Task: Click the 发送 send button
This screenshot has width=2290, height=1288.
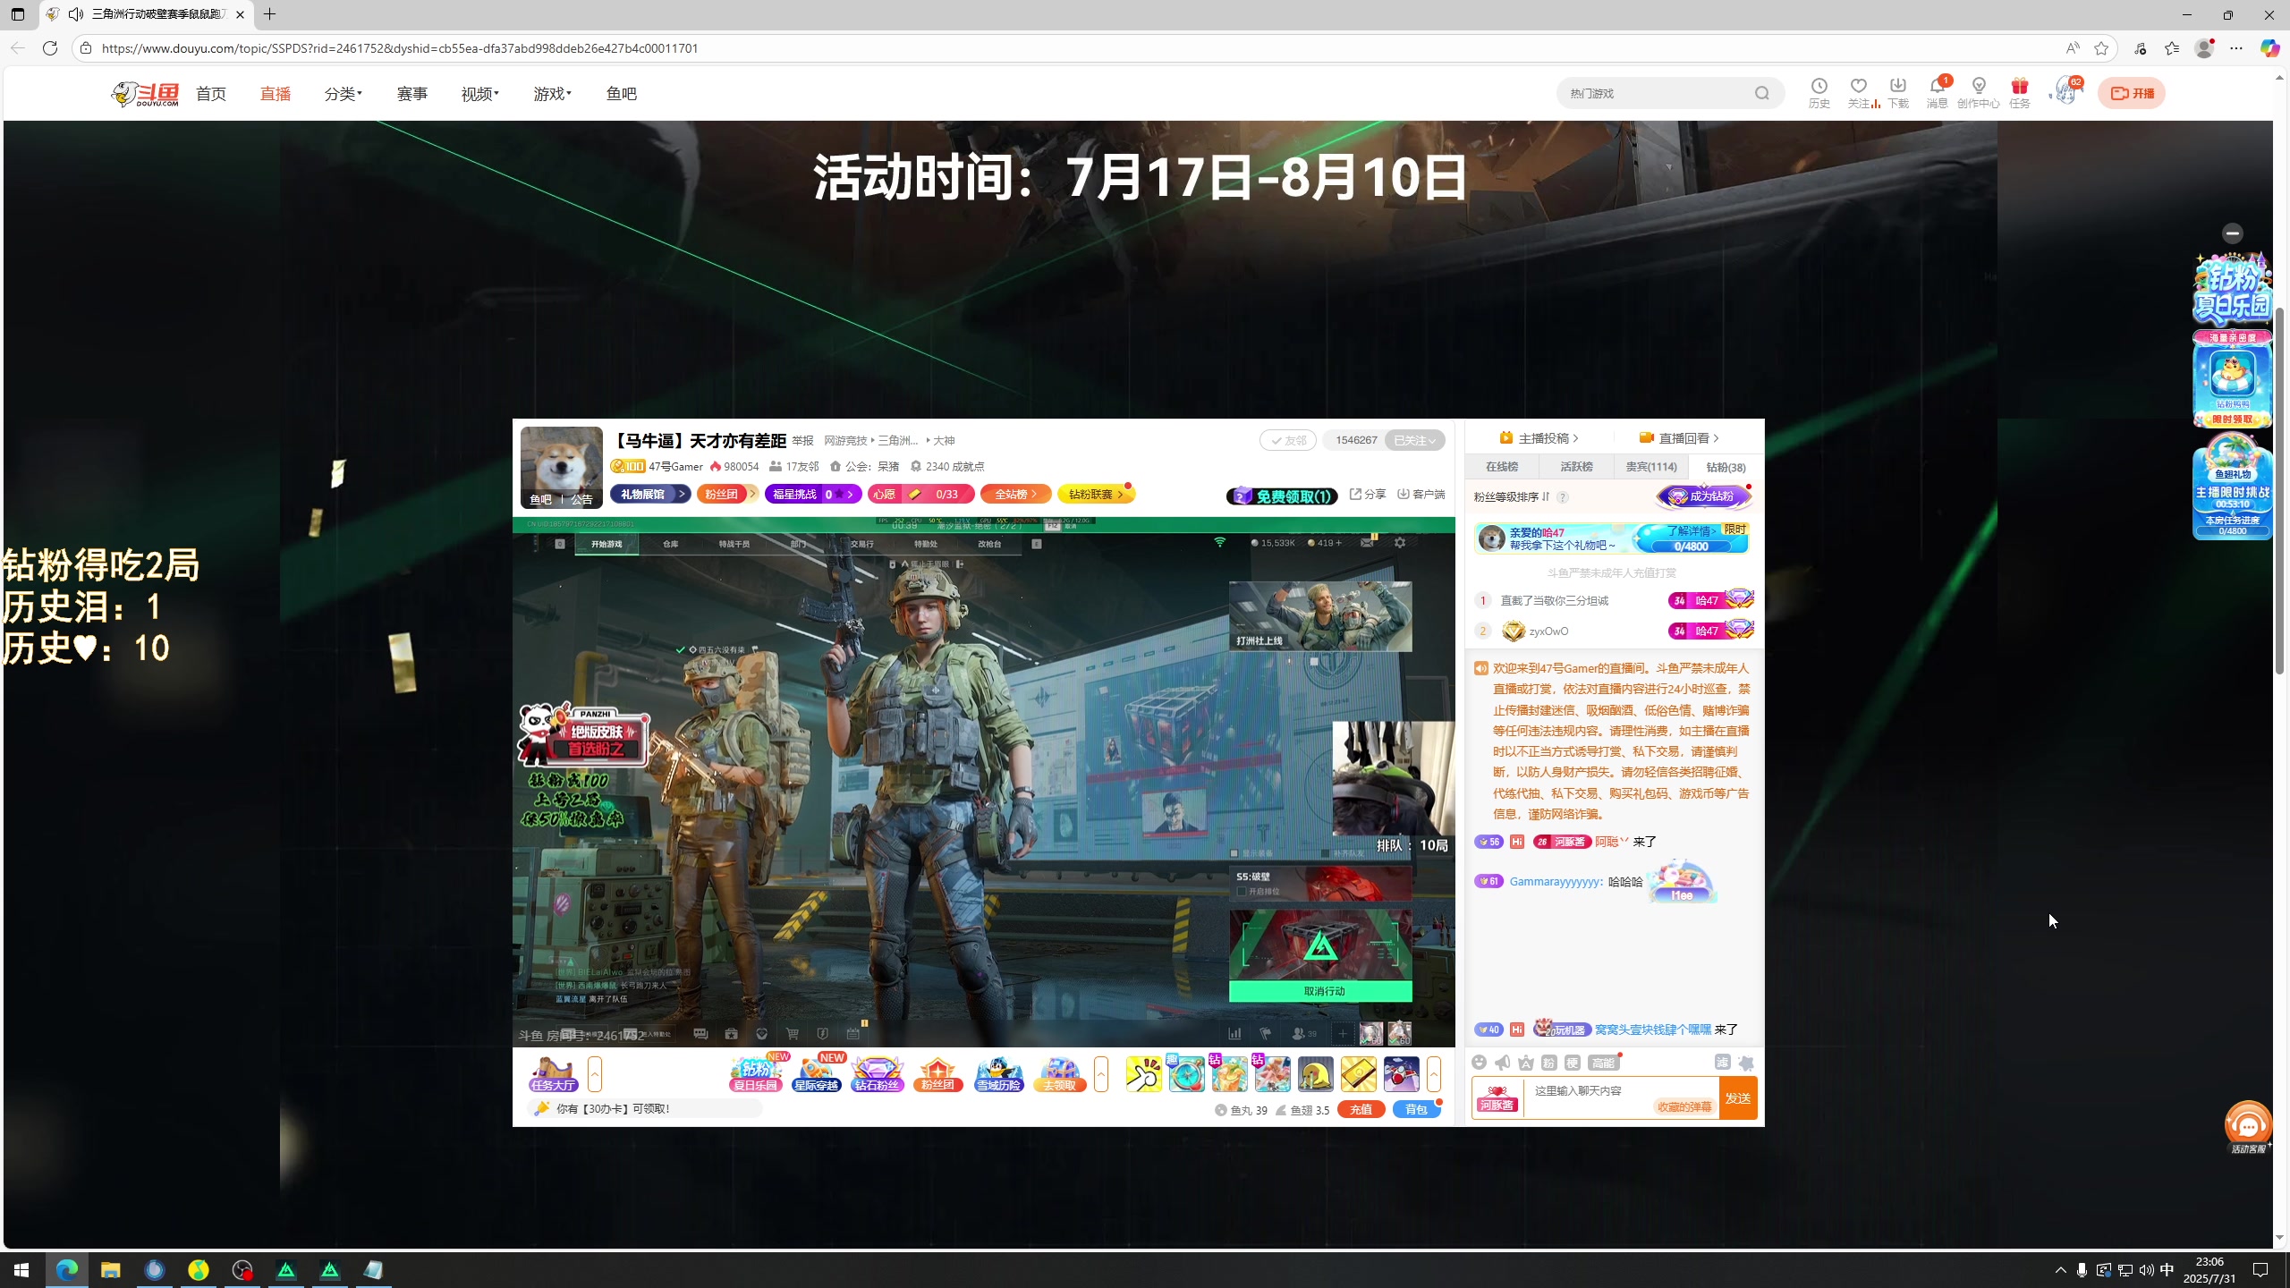Action: (x=1738, y=1098)
